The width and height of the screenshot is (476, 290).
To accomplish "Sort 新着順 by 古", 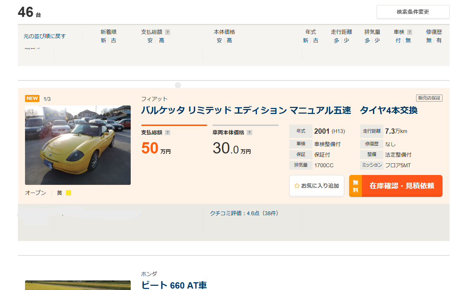I will pyautogui.click(x=113, y=40).
